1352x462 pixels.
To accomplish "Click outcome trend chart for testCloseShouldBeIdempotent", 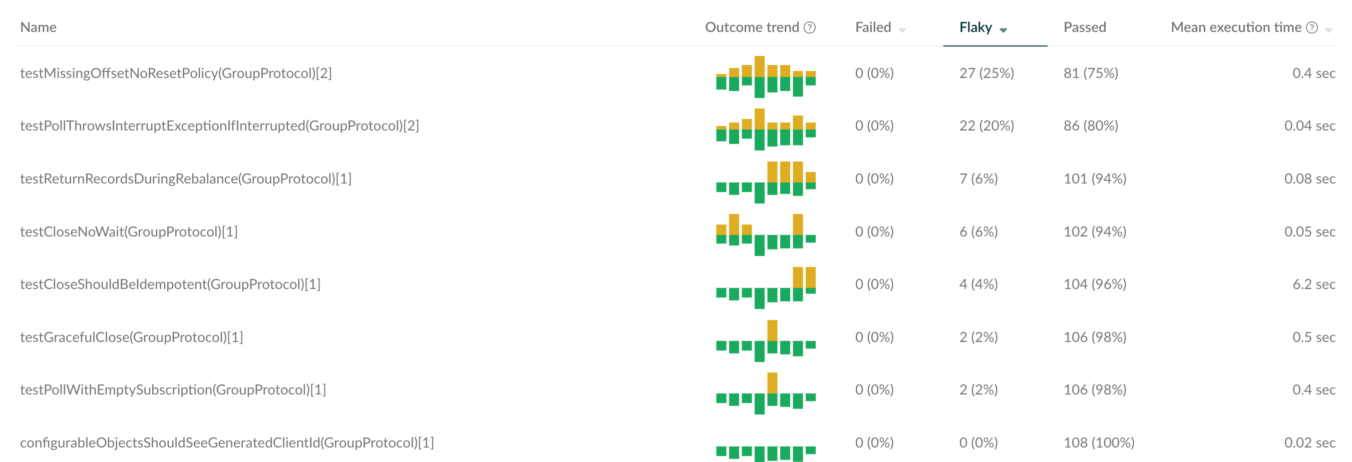I will coord(766,287).
